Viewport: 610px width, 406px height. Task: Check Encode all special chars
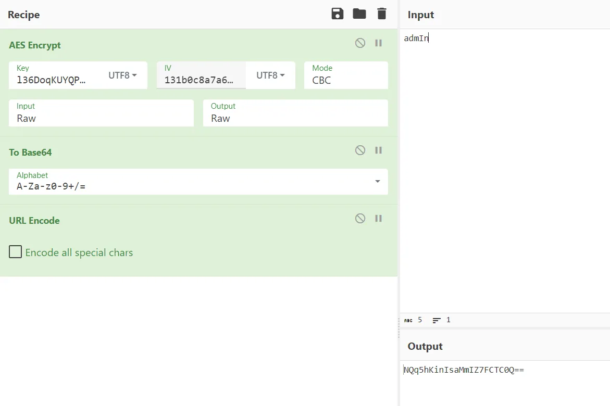(16, 253)
